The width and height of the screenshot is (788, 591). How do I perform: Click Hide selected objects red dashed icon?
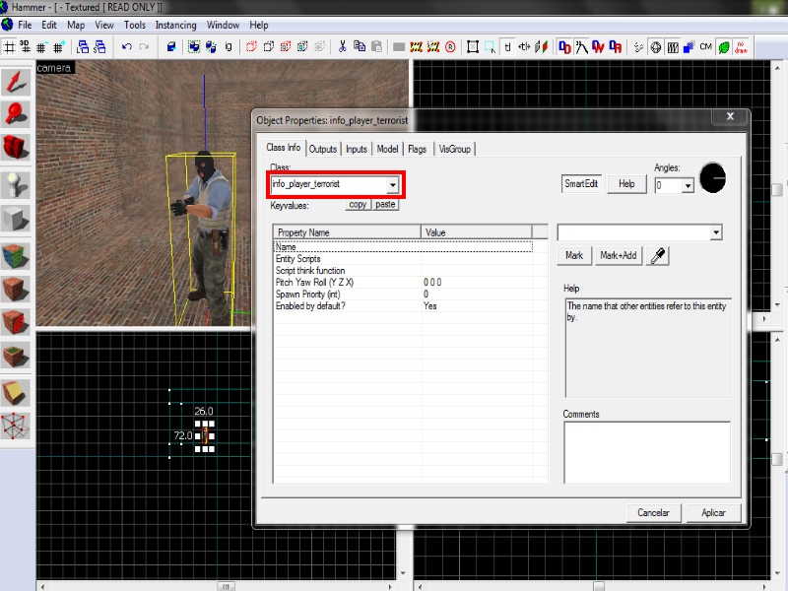(251, 47)
